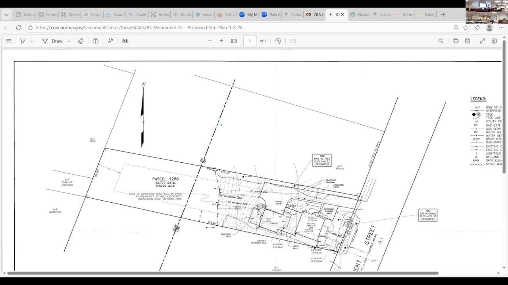Toggle fit to width view
Screen dimensions: 508x285
pyautogui.click(x=234, y=41)
